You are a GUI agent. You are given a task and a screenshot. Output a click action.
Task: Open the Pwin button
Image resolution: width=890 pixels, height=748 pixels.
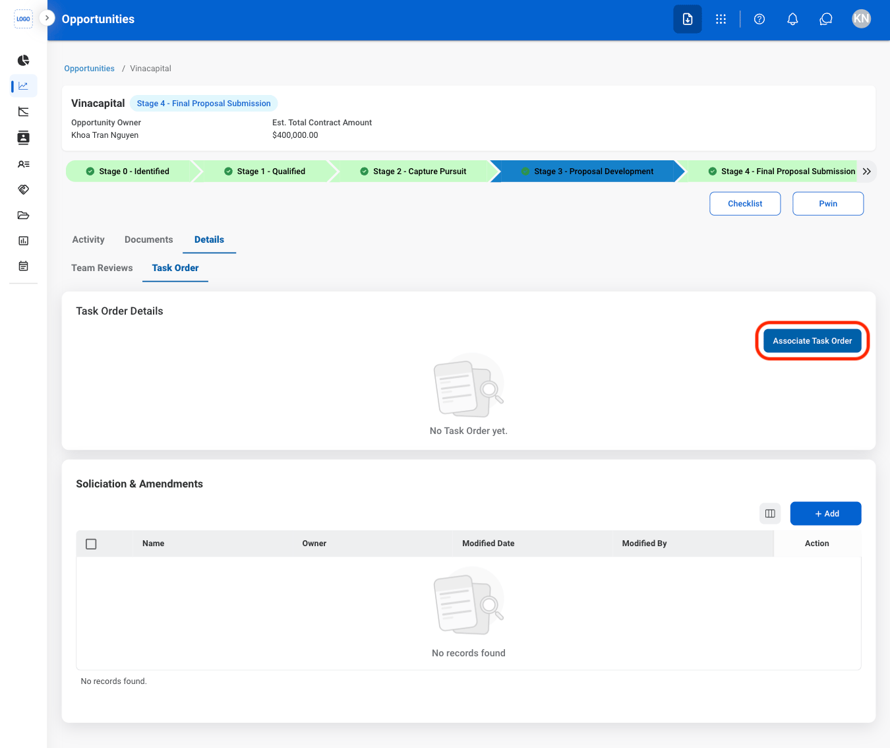point(828,204)
